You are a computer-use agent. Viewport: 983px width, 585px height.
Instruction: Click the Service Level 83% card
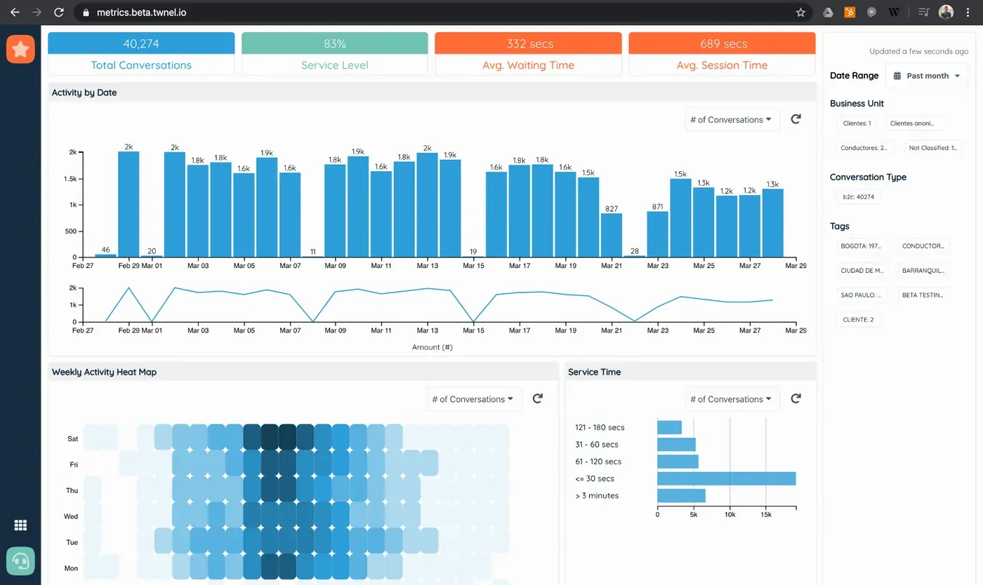point(335,54)
